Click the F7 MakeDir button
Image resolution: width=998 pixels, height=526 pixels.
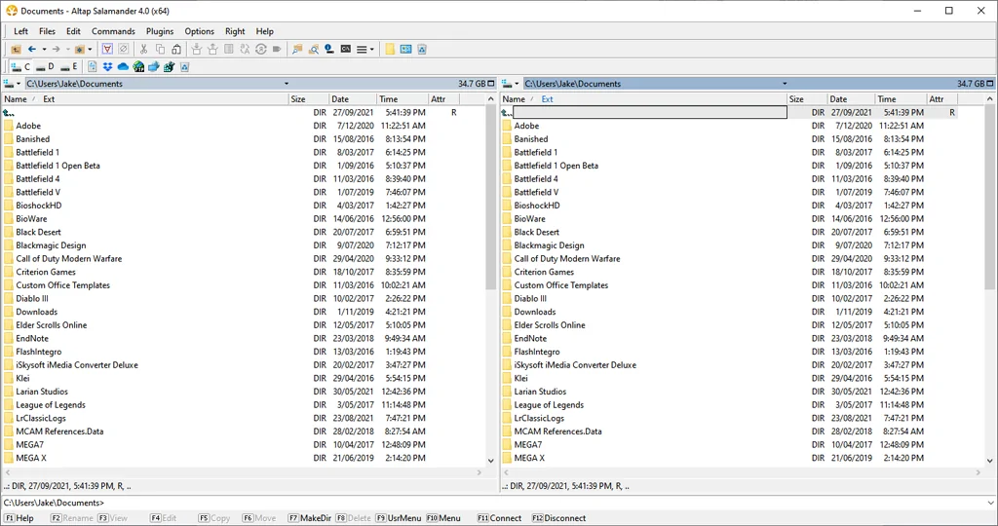(309, 518)
